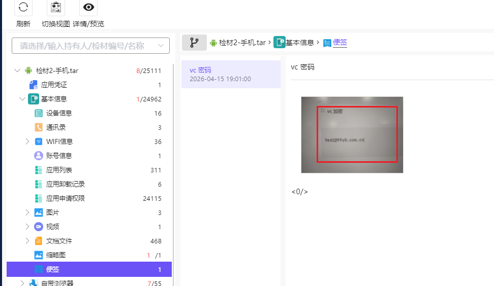Image resolution: width=494 pixels, height=286 pixels.
Task: Select 应用列表 app list item
Action: 58,170
